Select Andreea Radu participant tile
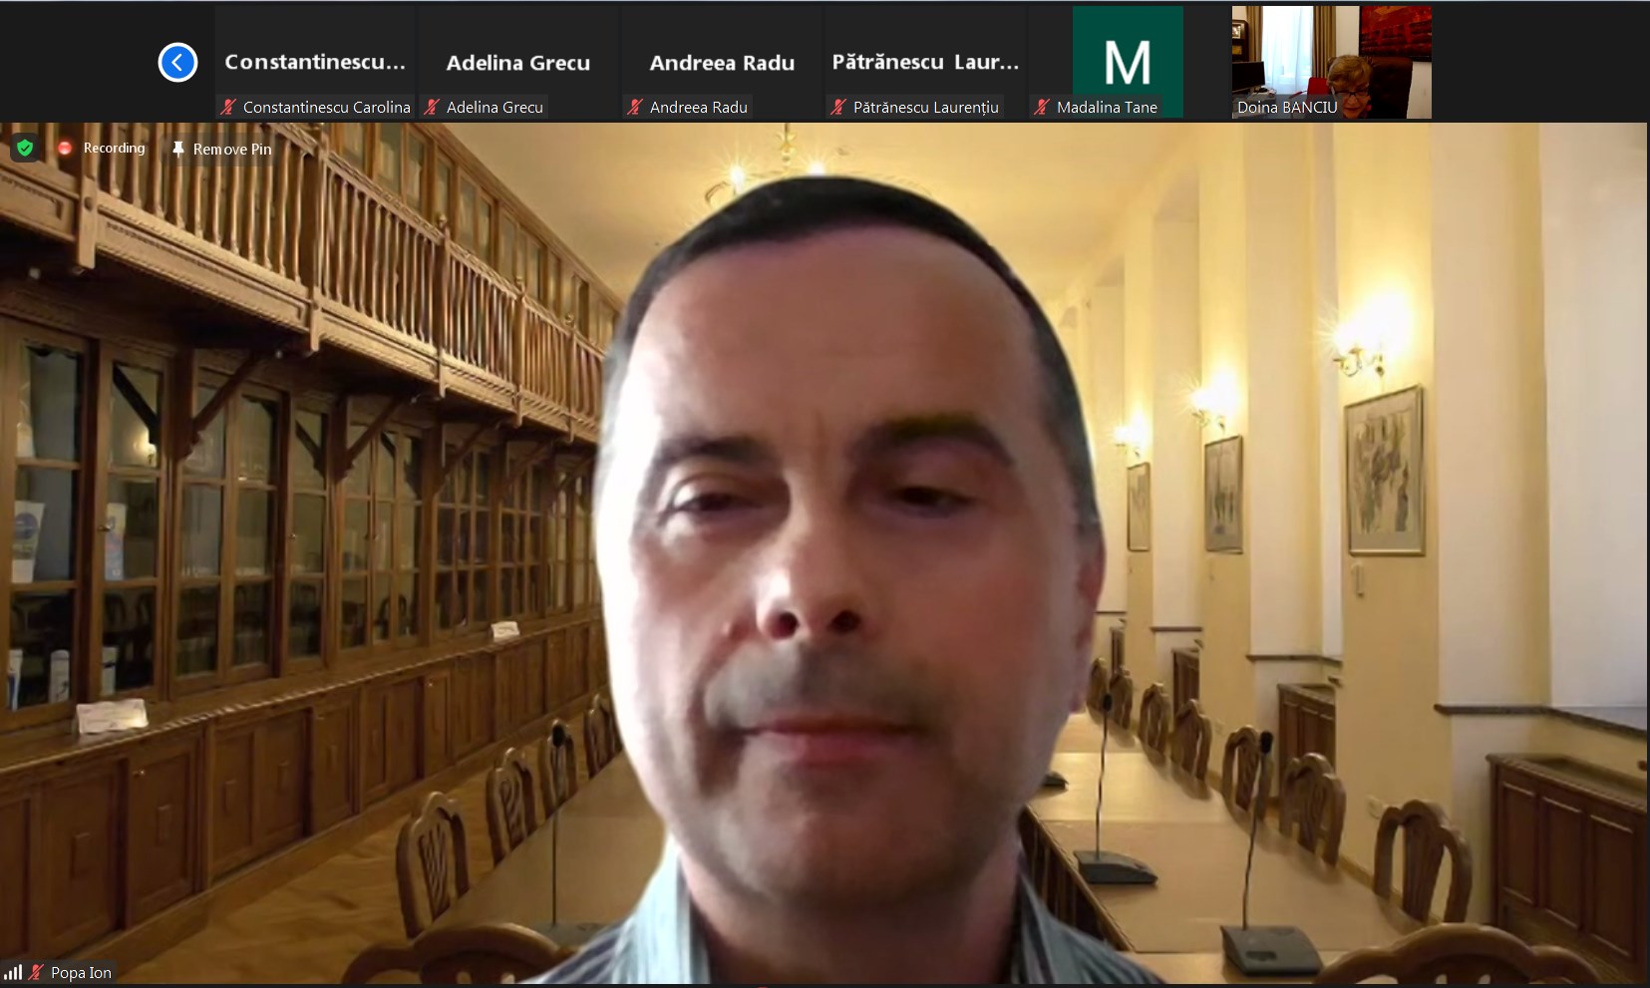Viewport: 1650px width, 988px height. 722,62
